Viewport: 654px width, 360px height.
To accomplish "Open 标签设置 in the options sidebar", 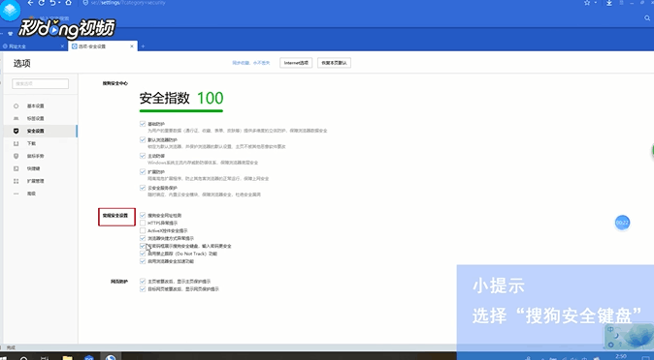I will click(x=40, y=119).
